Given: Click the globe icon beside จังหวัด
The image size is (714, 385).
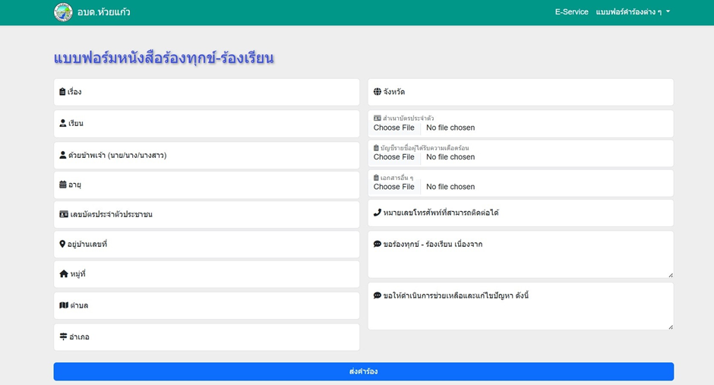Looking at the screenshot, I should point(378,92).
